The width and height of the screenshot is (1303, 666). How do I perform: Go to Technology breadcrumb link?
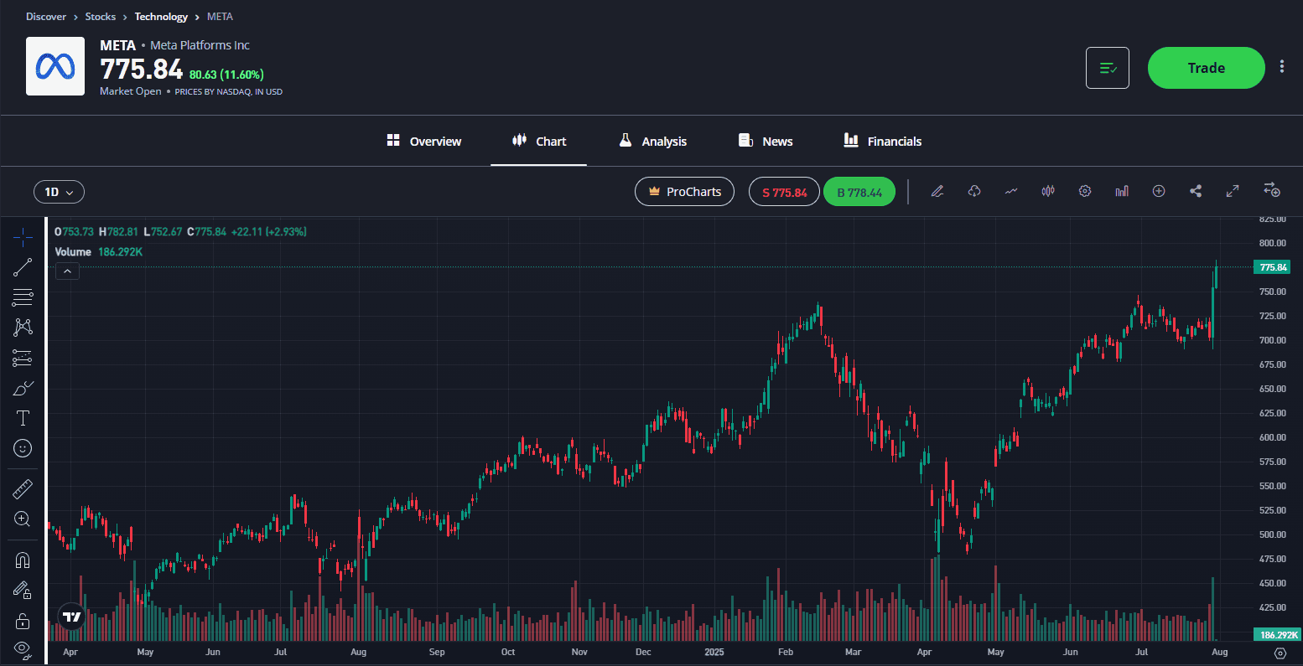[x=161, y=17]
